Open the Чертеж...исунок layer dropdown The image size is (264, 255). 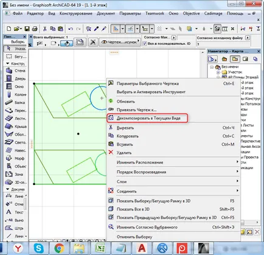[x=120, y=42]
